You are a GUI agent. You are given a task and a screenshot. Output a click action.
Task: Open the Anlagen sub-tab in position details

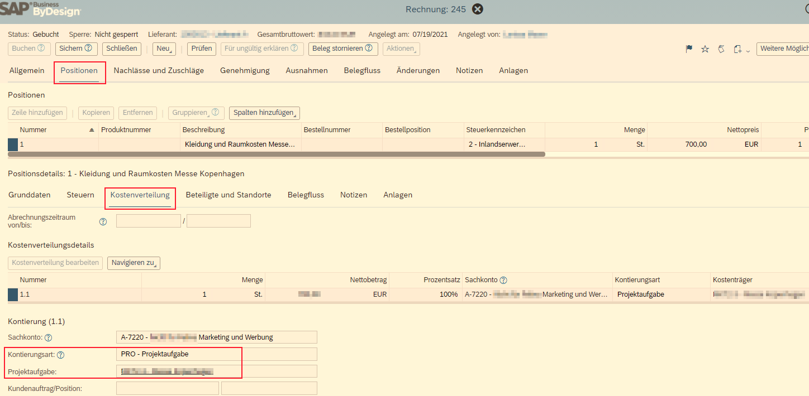[x=398, y=195]
